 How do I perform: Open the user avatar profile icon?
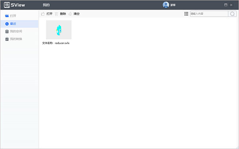tap(166, 5)
